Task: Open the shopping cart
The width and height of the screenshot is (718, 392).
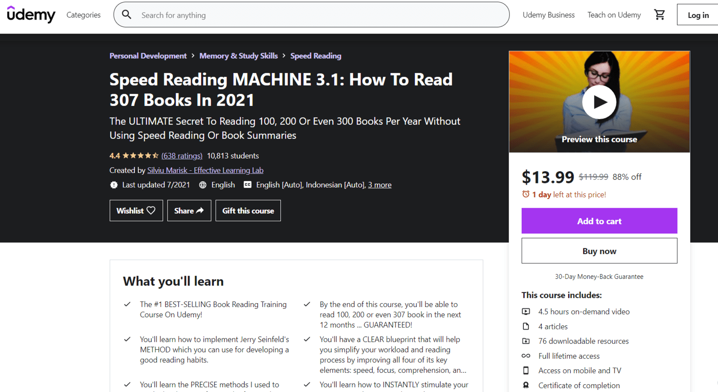Action: pyautogui.click(x=660, y=14)
